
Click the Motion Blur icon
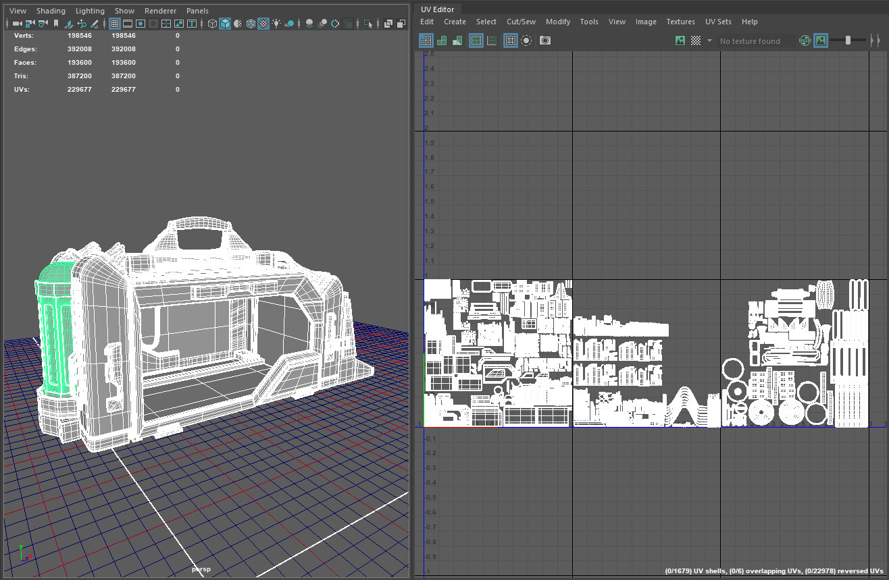(x=322, y=24)
